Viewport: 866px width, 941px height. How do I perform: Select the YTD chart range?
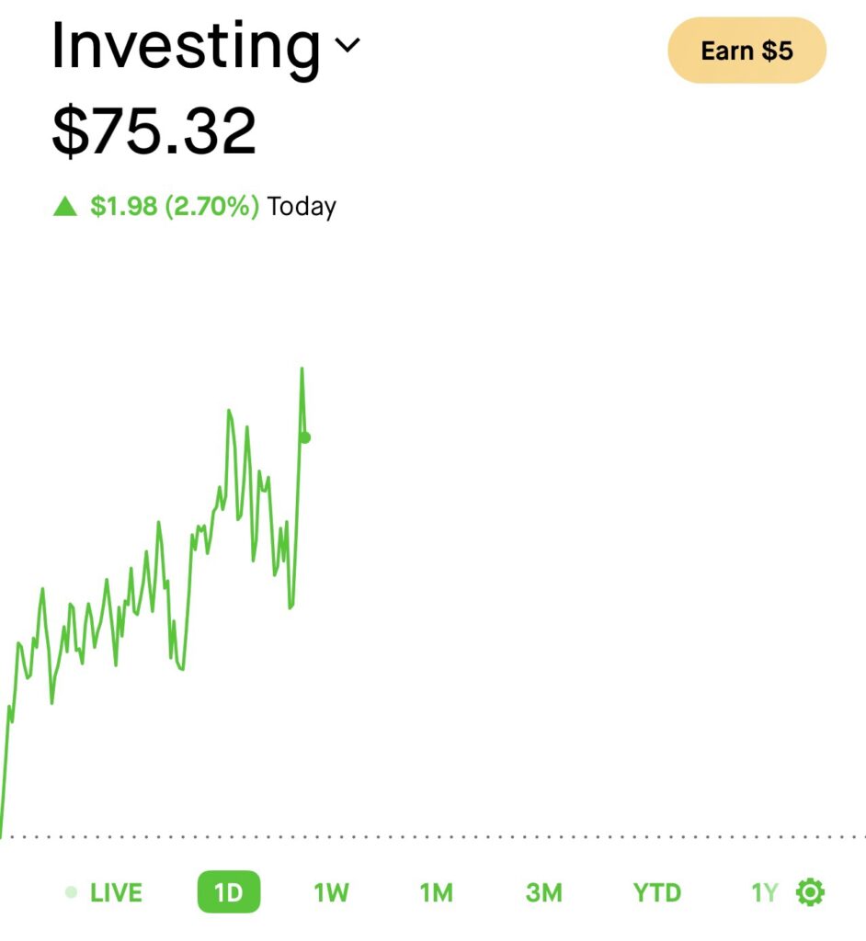coord(656,892)
